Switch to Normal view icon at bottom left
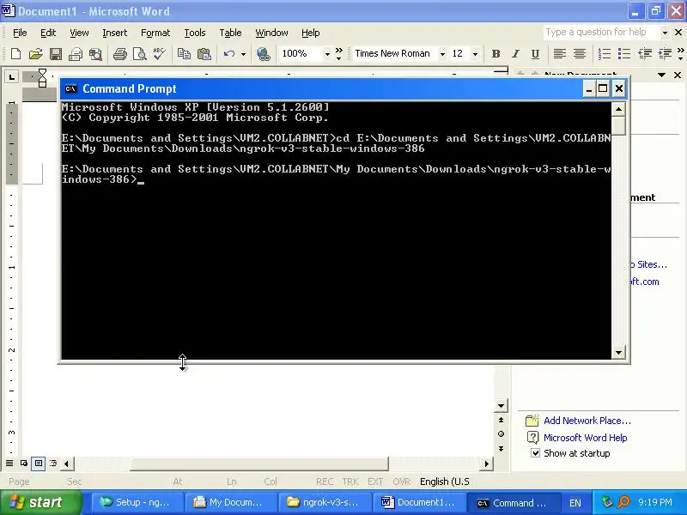 tap(9, 463)
